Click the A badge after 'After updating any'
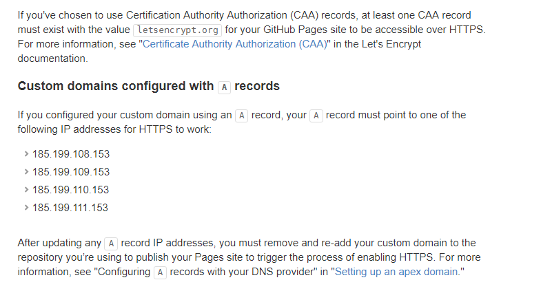This screenshot has width=541, height=302. point(111,244)
